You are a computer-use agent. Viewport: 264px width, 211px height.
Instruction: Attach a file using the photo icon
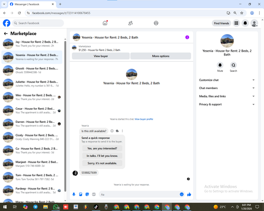[81, 194]
